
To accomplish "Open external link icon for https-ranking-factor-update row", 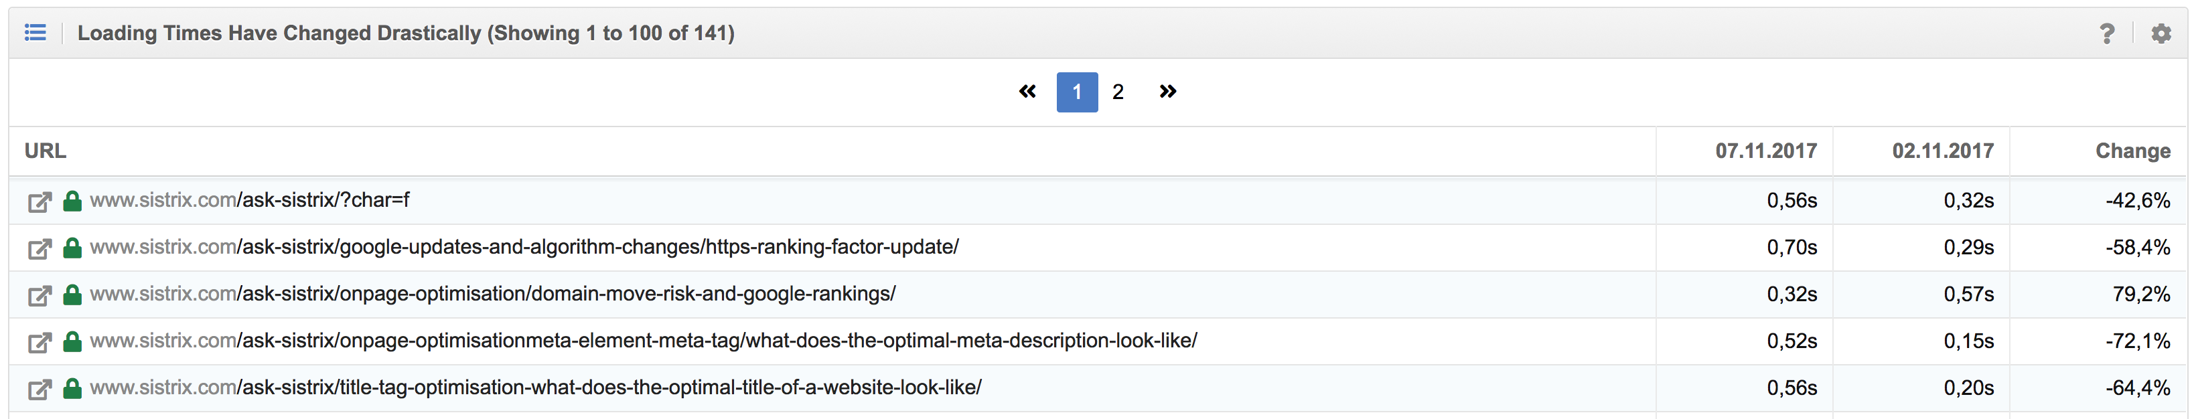I will (39, 249).
